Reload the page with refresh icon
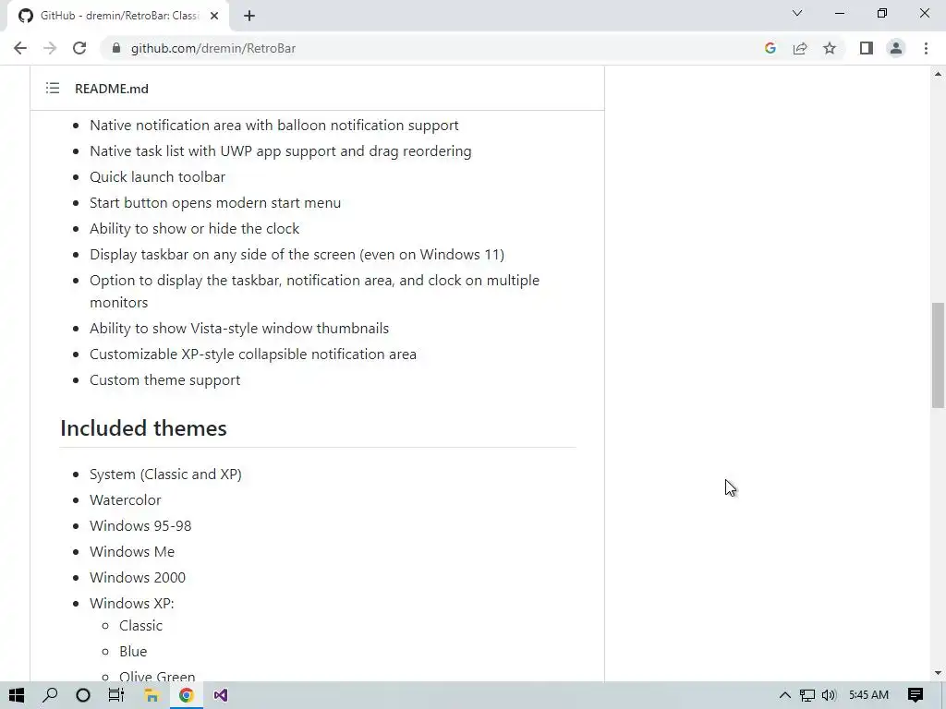The image size is (946, 709). [79, 48]
